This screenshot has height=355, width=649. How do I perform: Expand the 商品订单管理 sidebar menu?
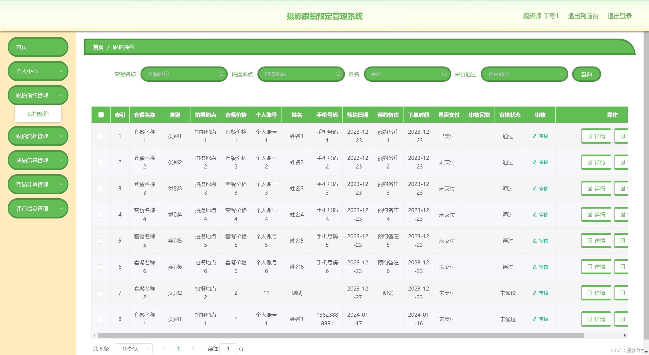[38, 184]
